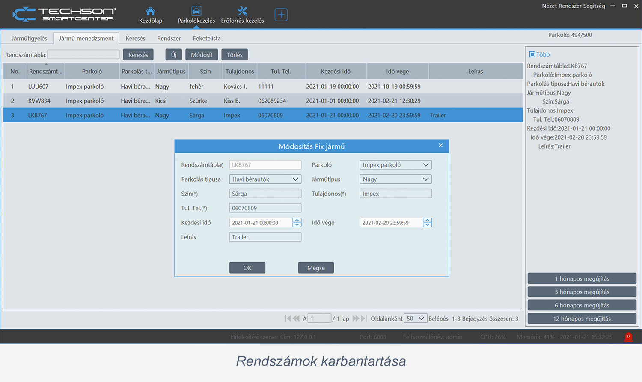Click the plus icon to add module

[x=281, y=15]
